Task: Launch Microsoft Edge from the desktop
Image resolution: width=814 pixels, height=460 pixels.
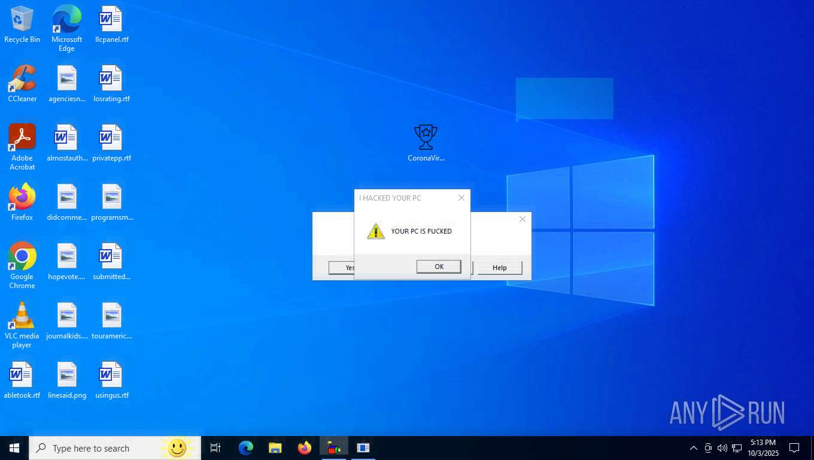Action: 66,28
